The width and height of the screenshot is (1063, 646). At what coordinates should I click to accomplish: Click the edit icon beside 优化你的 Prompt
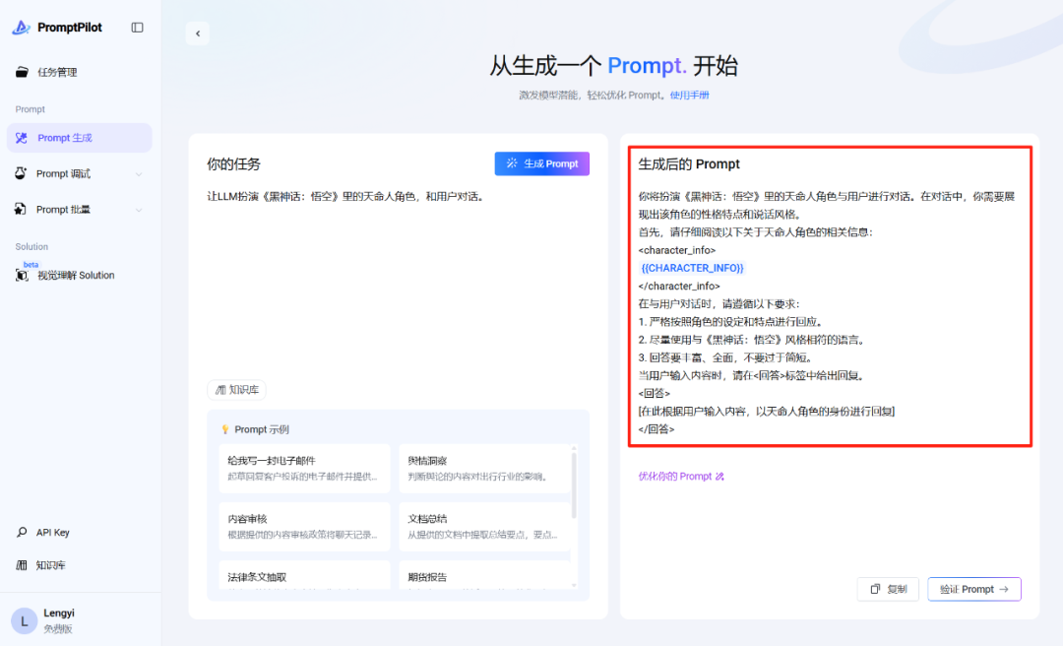pyautogui.click(x=719, y=477)
